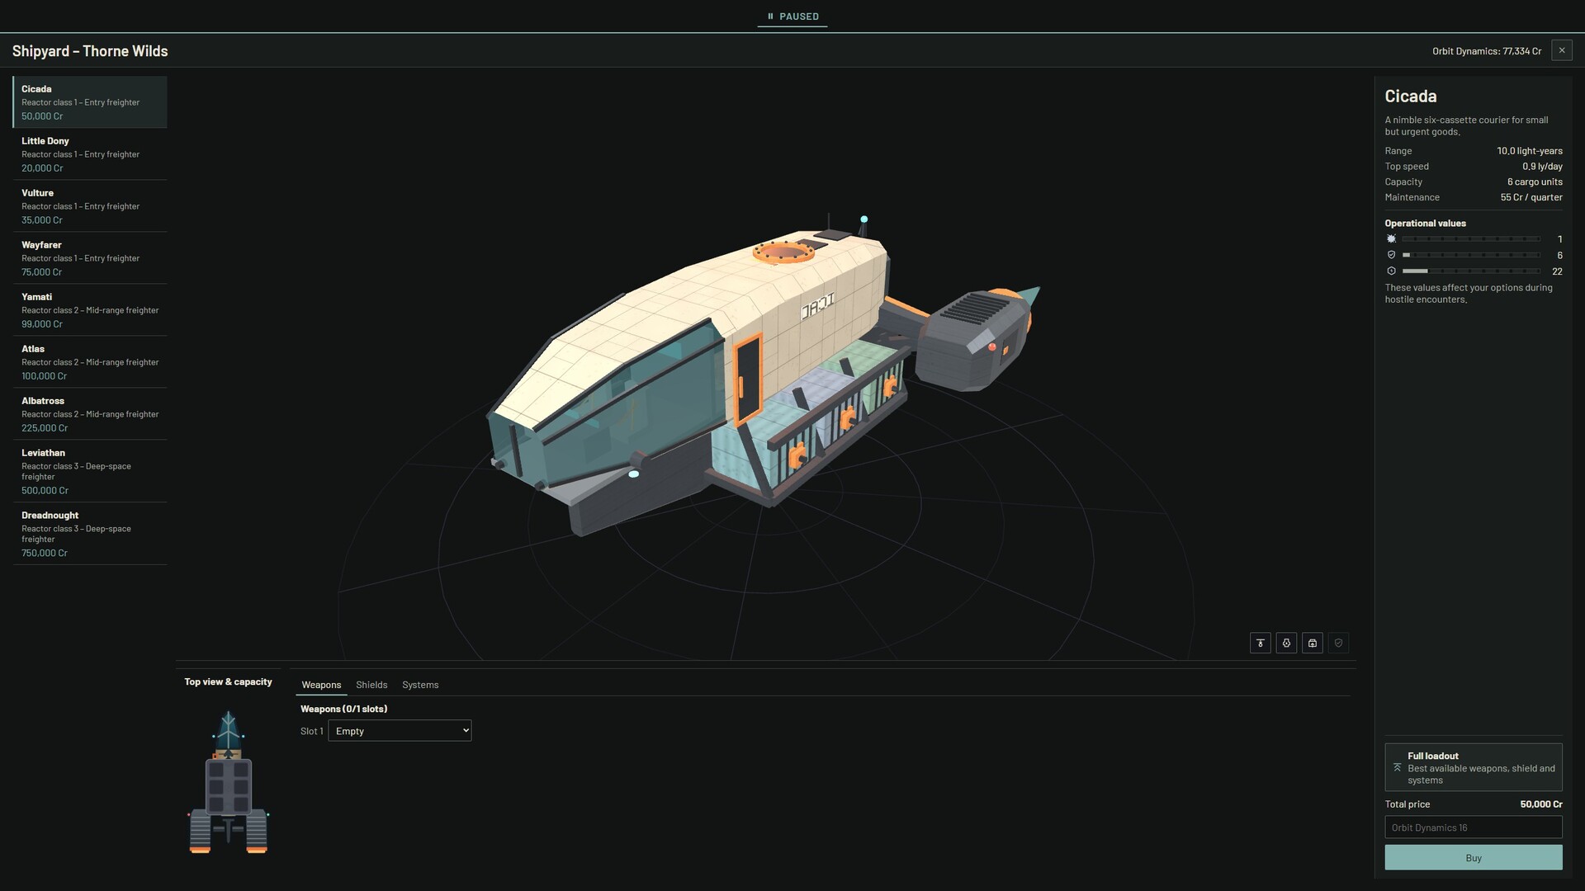
Task: Close the Shipyard window
Action: click(x=1561, y=50)
